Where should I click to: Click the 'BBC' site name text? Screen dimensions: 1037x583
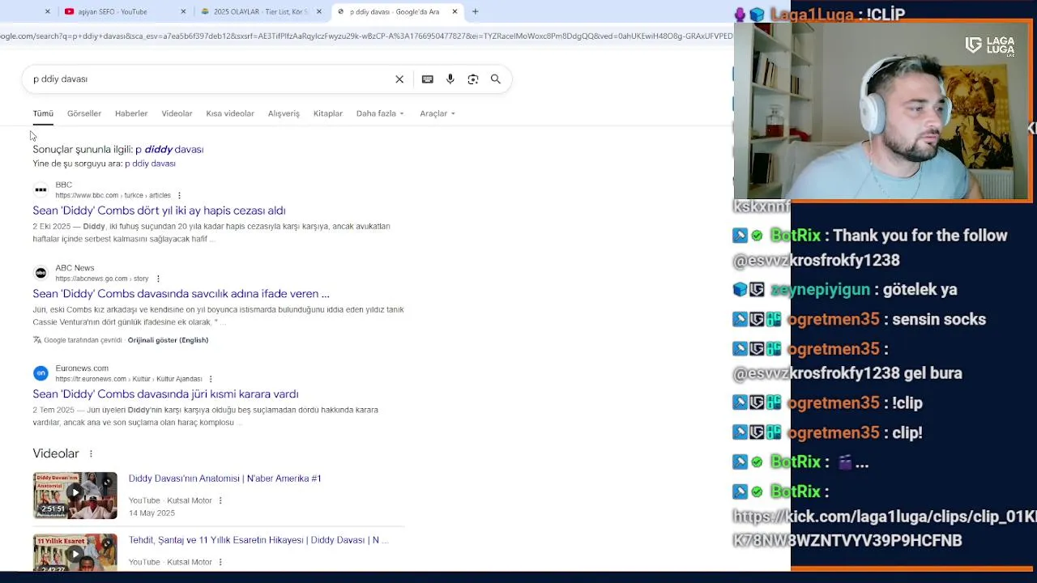64,185
